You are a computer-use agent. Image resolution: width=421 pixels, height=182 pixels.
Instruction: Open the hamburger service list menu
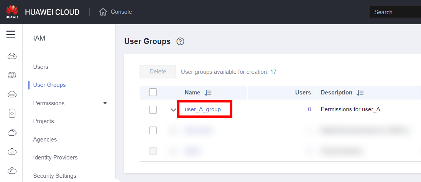coord(11,35)
